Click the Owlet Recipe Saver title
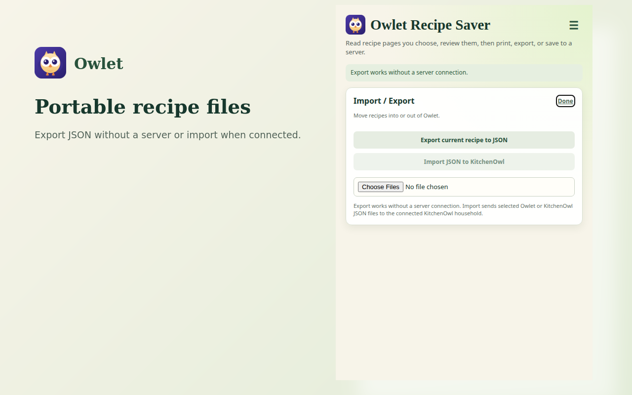The image size is (632, 395). point(430,25)
